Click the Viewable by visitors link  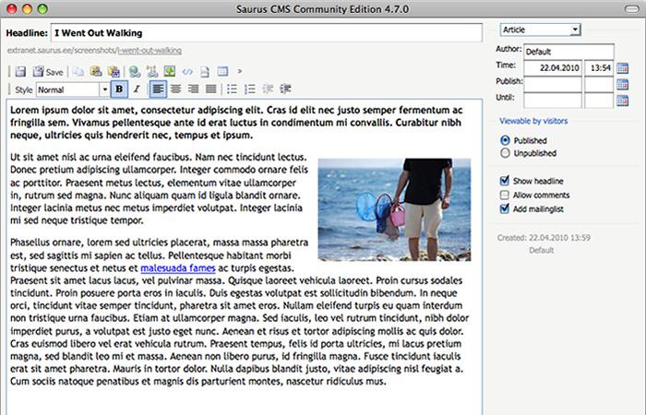[533, 121]
